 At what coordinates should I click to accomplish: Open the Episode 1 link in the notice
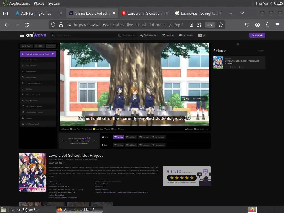coord(86,138)
